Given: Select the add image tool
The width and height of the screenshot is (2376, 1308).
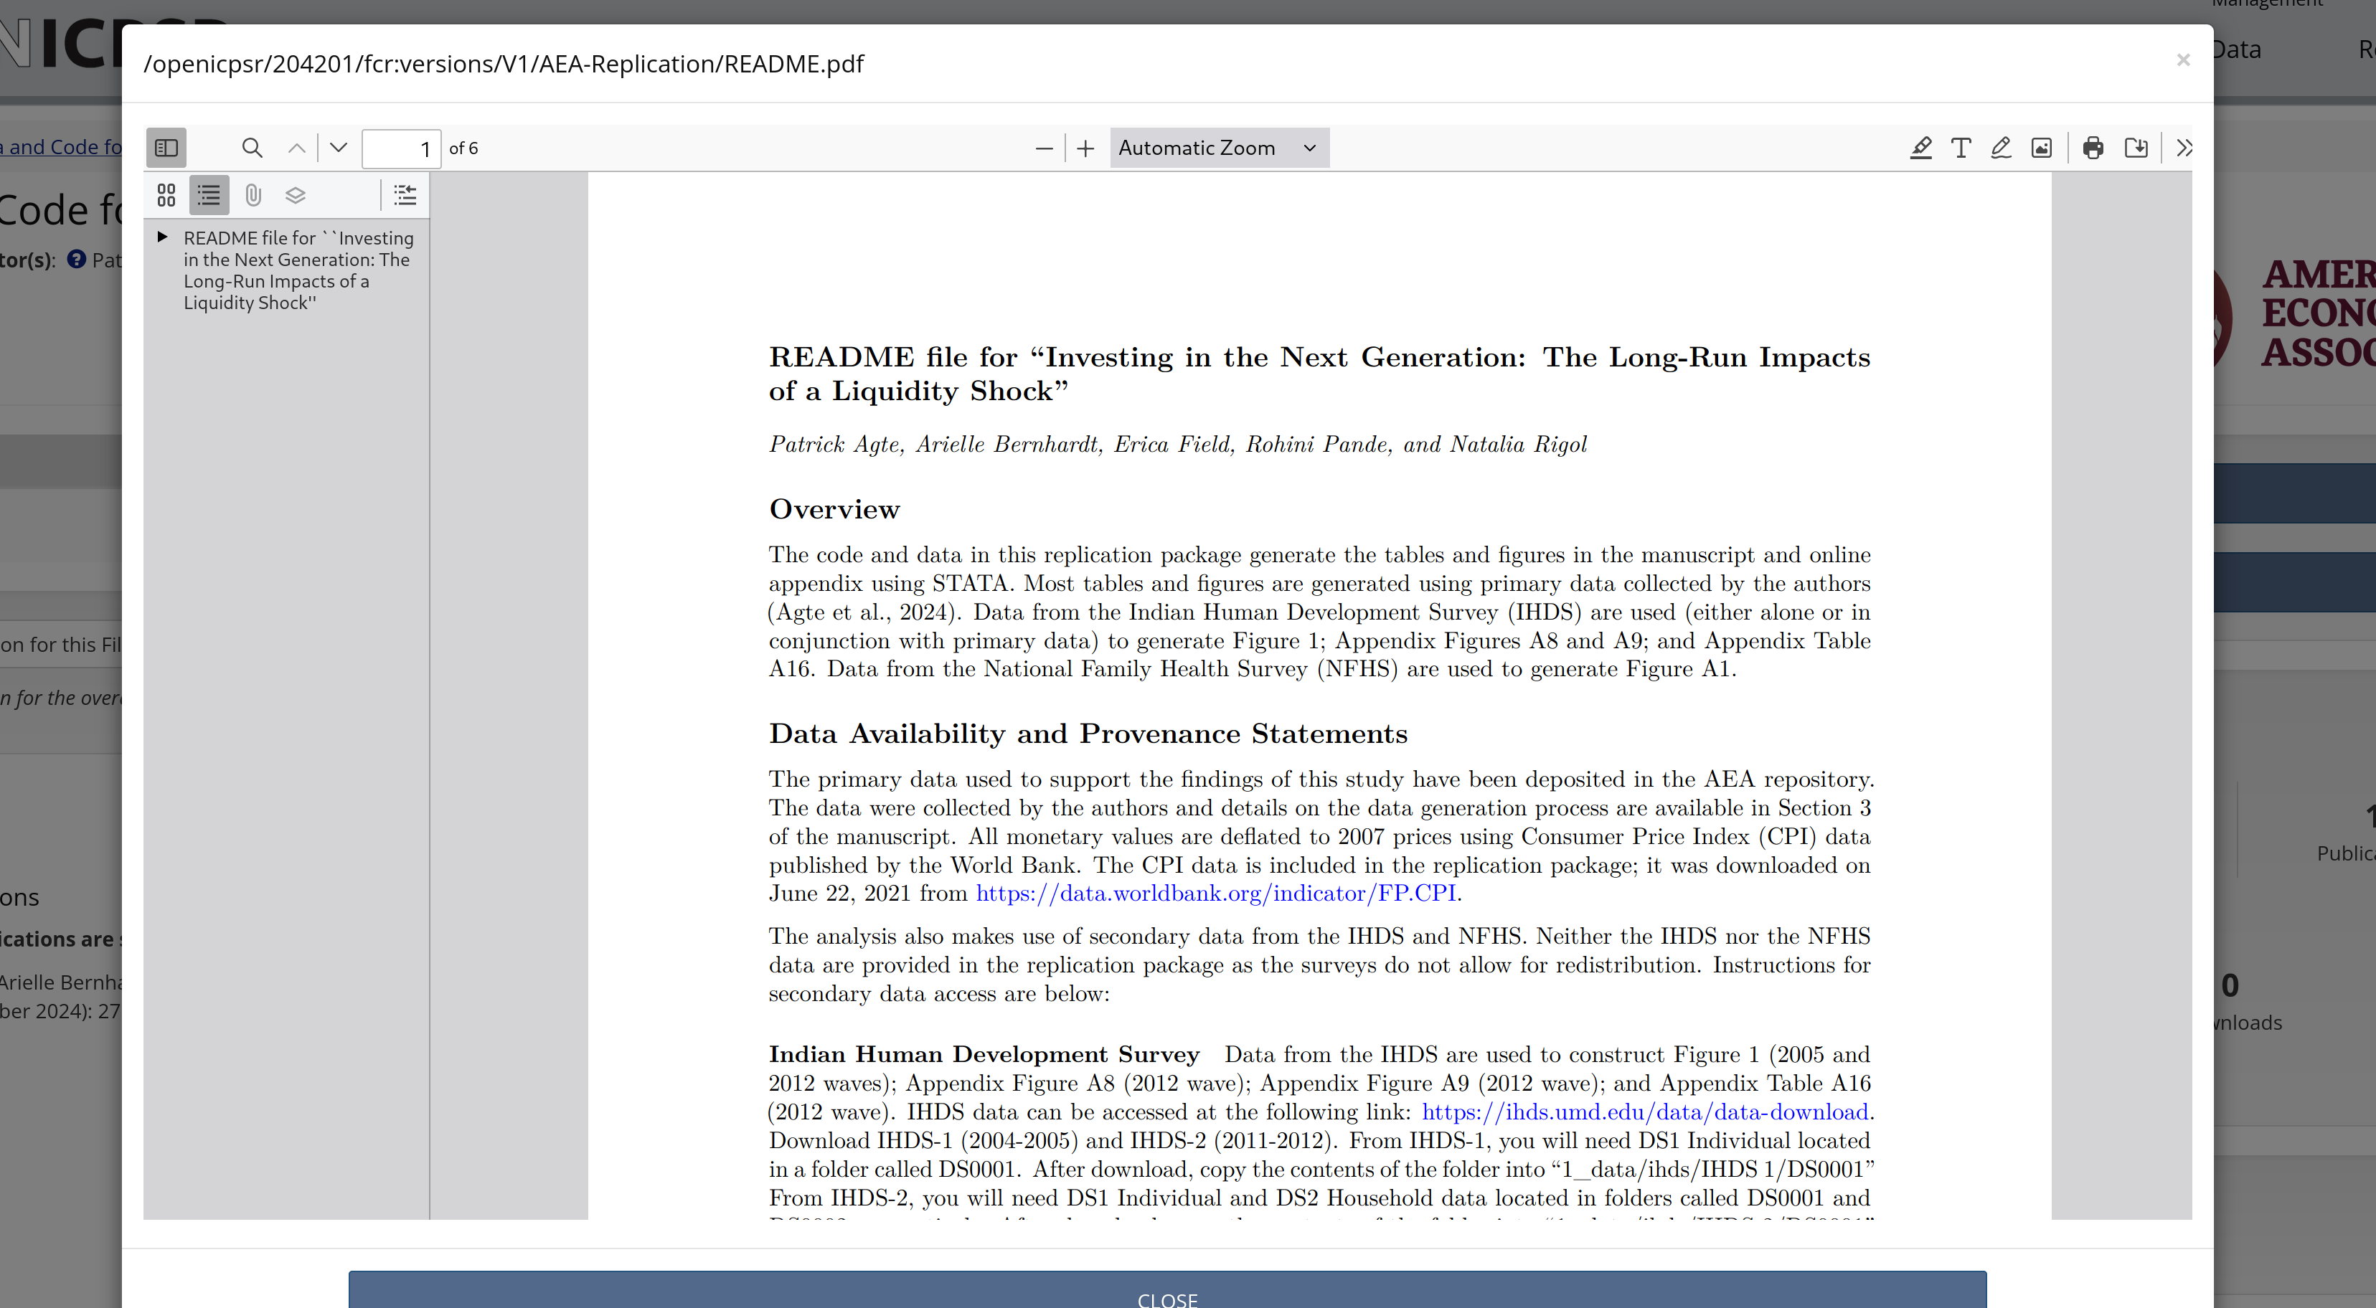Looking at the screenshot, I should tap(2041, 148).
